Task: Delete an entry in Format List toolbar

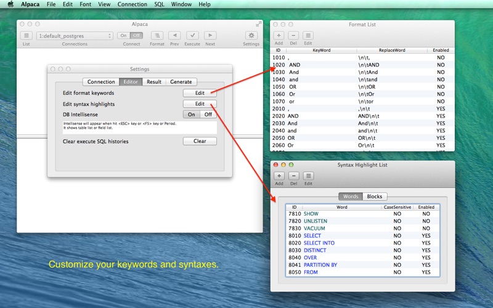Action: 293,36
